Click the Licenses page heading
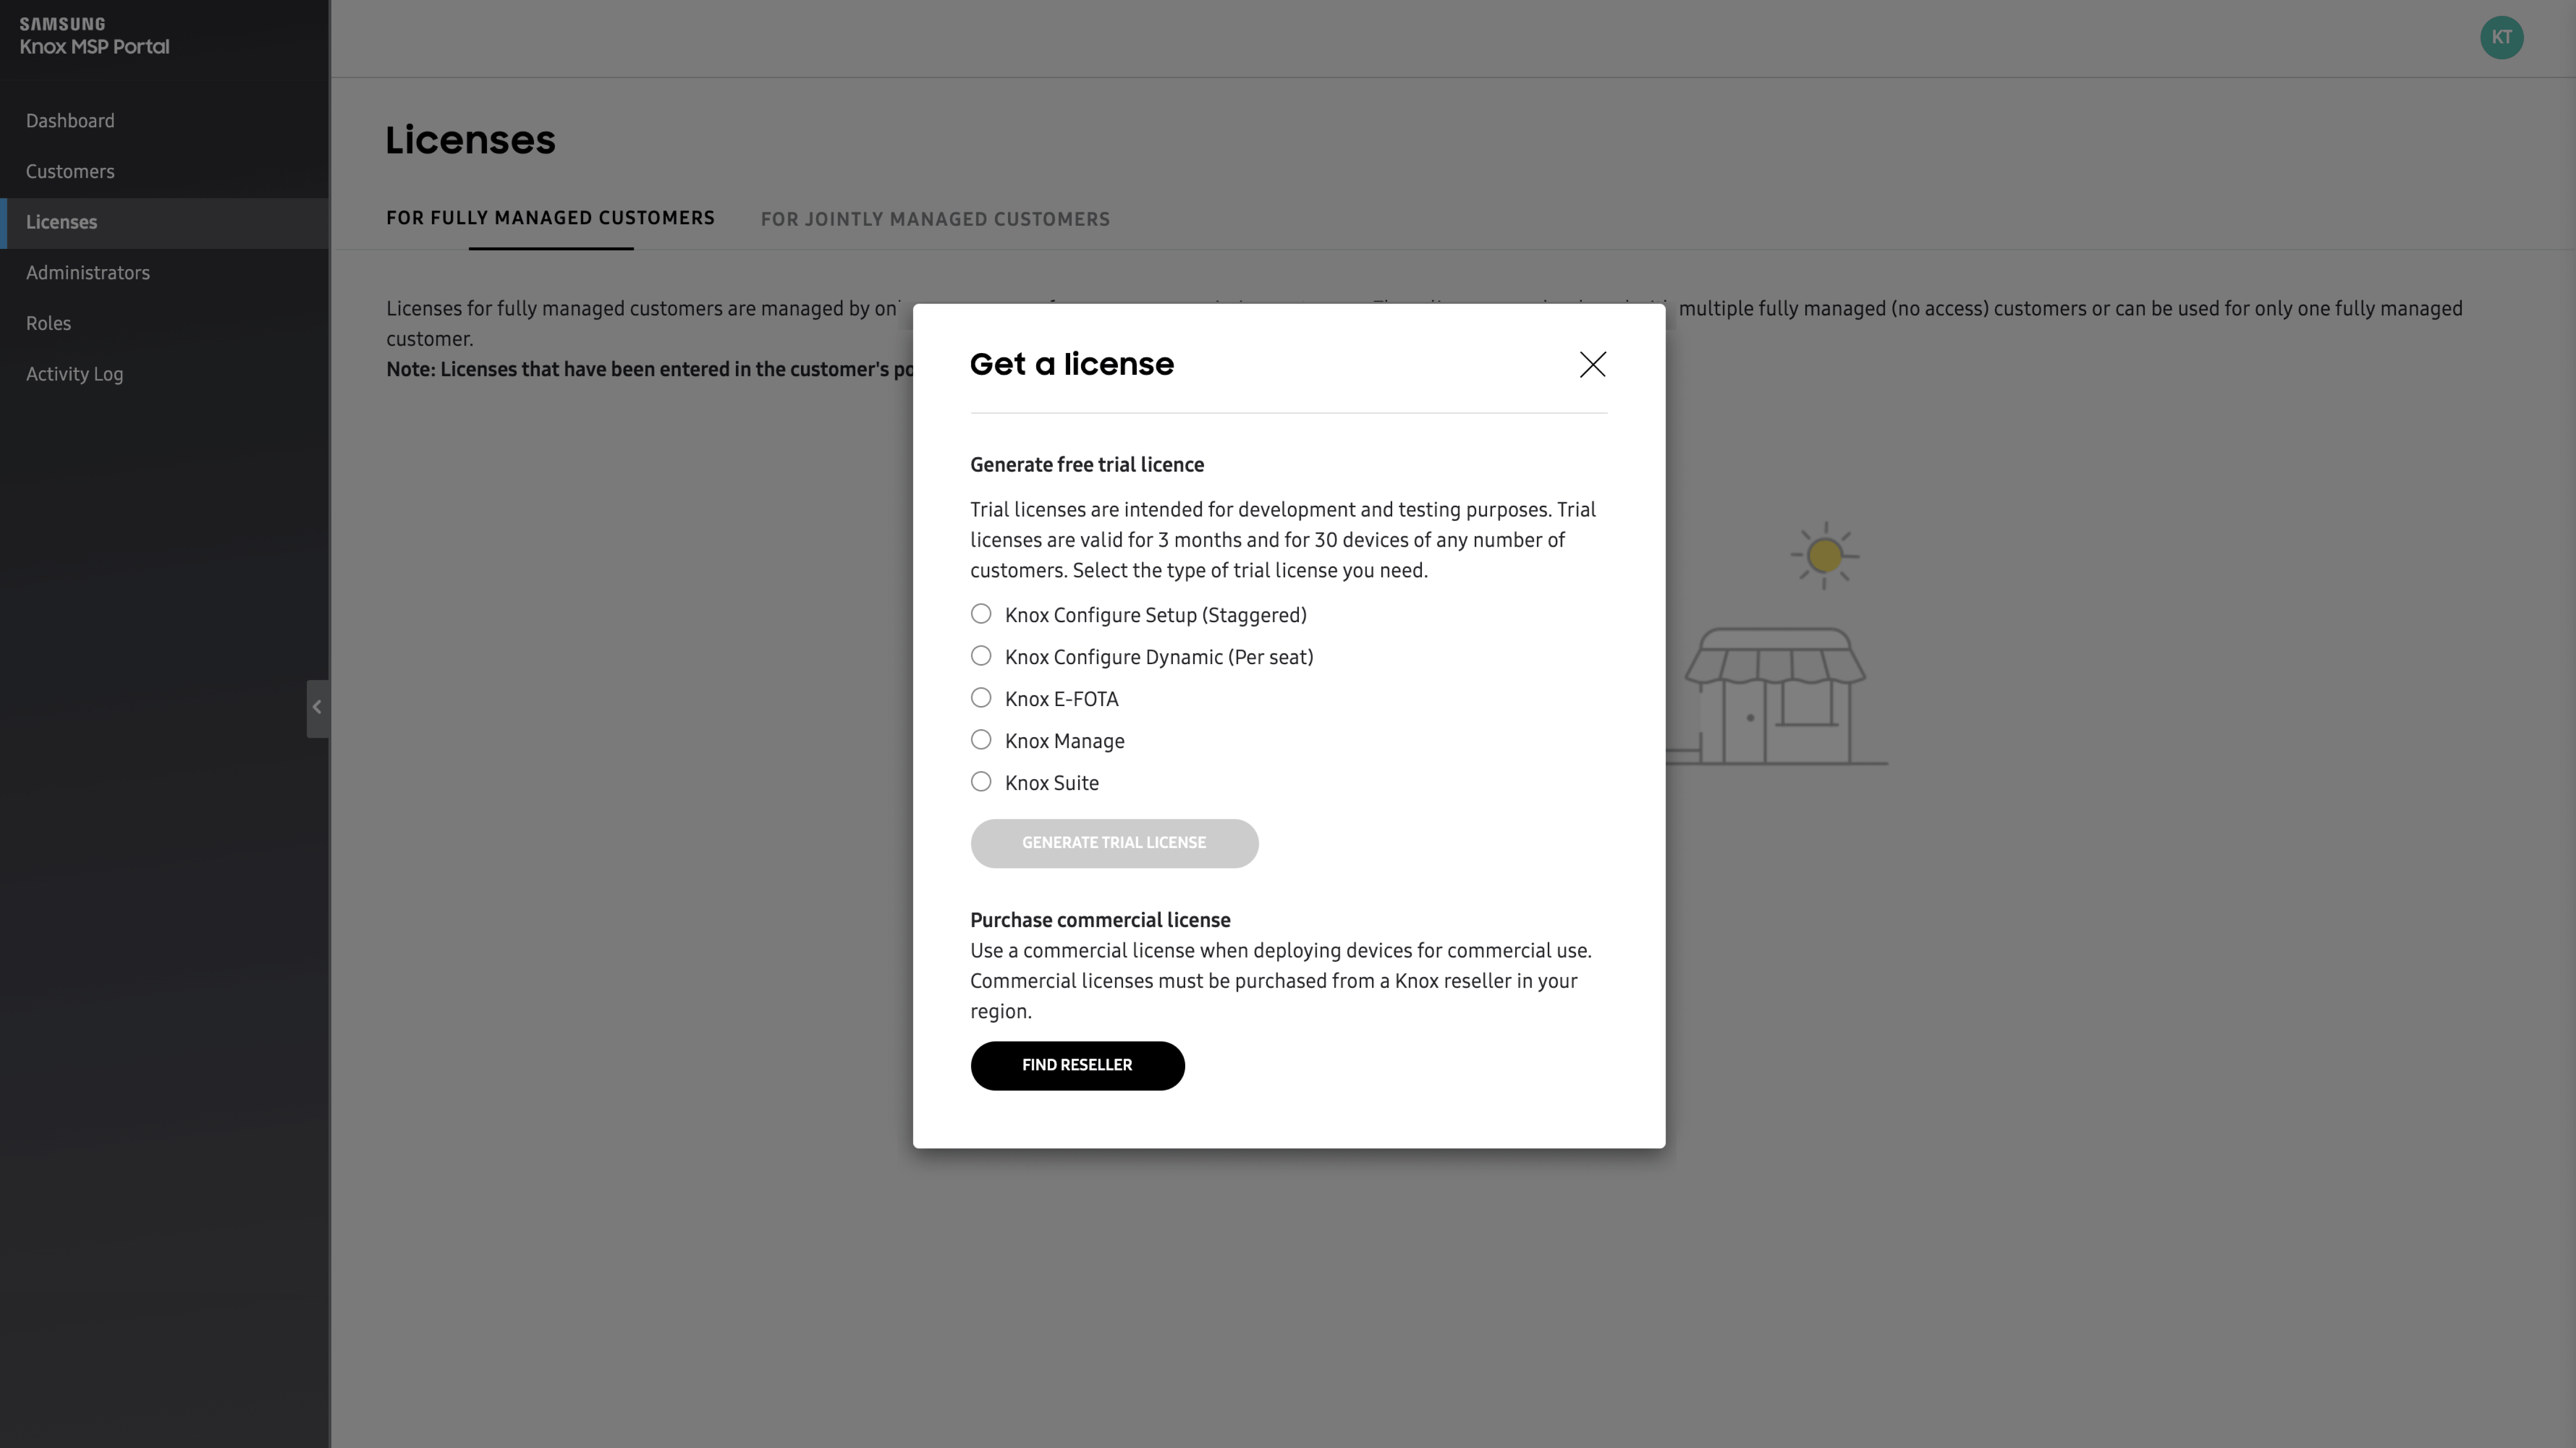2576x1448 pixels. pyautogui.click(x=470, y=140)
